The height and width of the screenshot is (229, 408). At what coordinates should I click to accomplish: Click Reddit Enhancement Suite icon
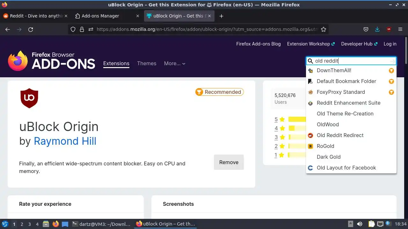point(310,103)
